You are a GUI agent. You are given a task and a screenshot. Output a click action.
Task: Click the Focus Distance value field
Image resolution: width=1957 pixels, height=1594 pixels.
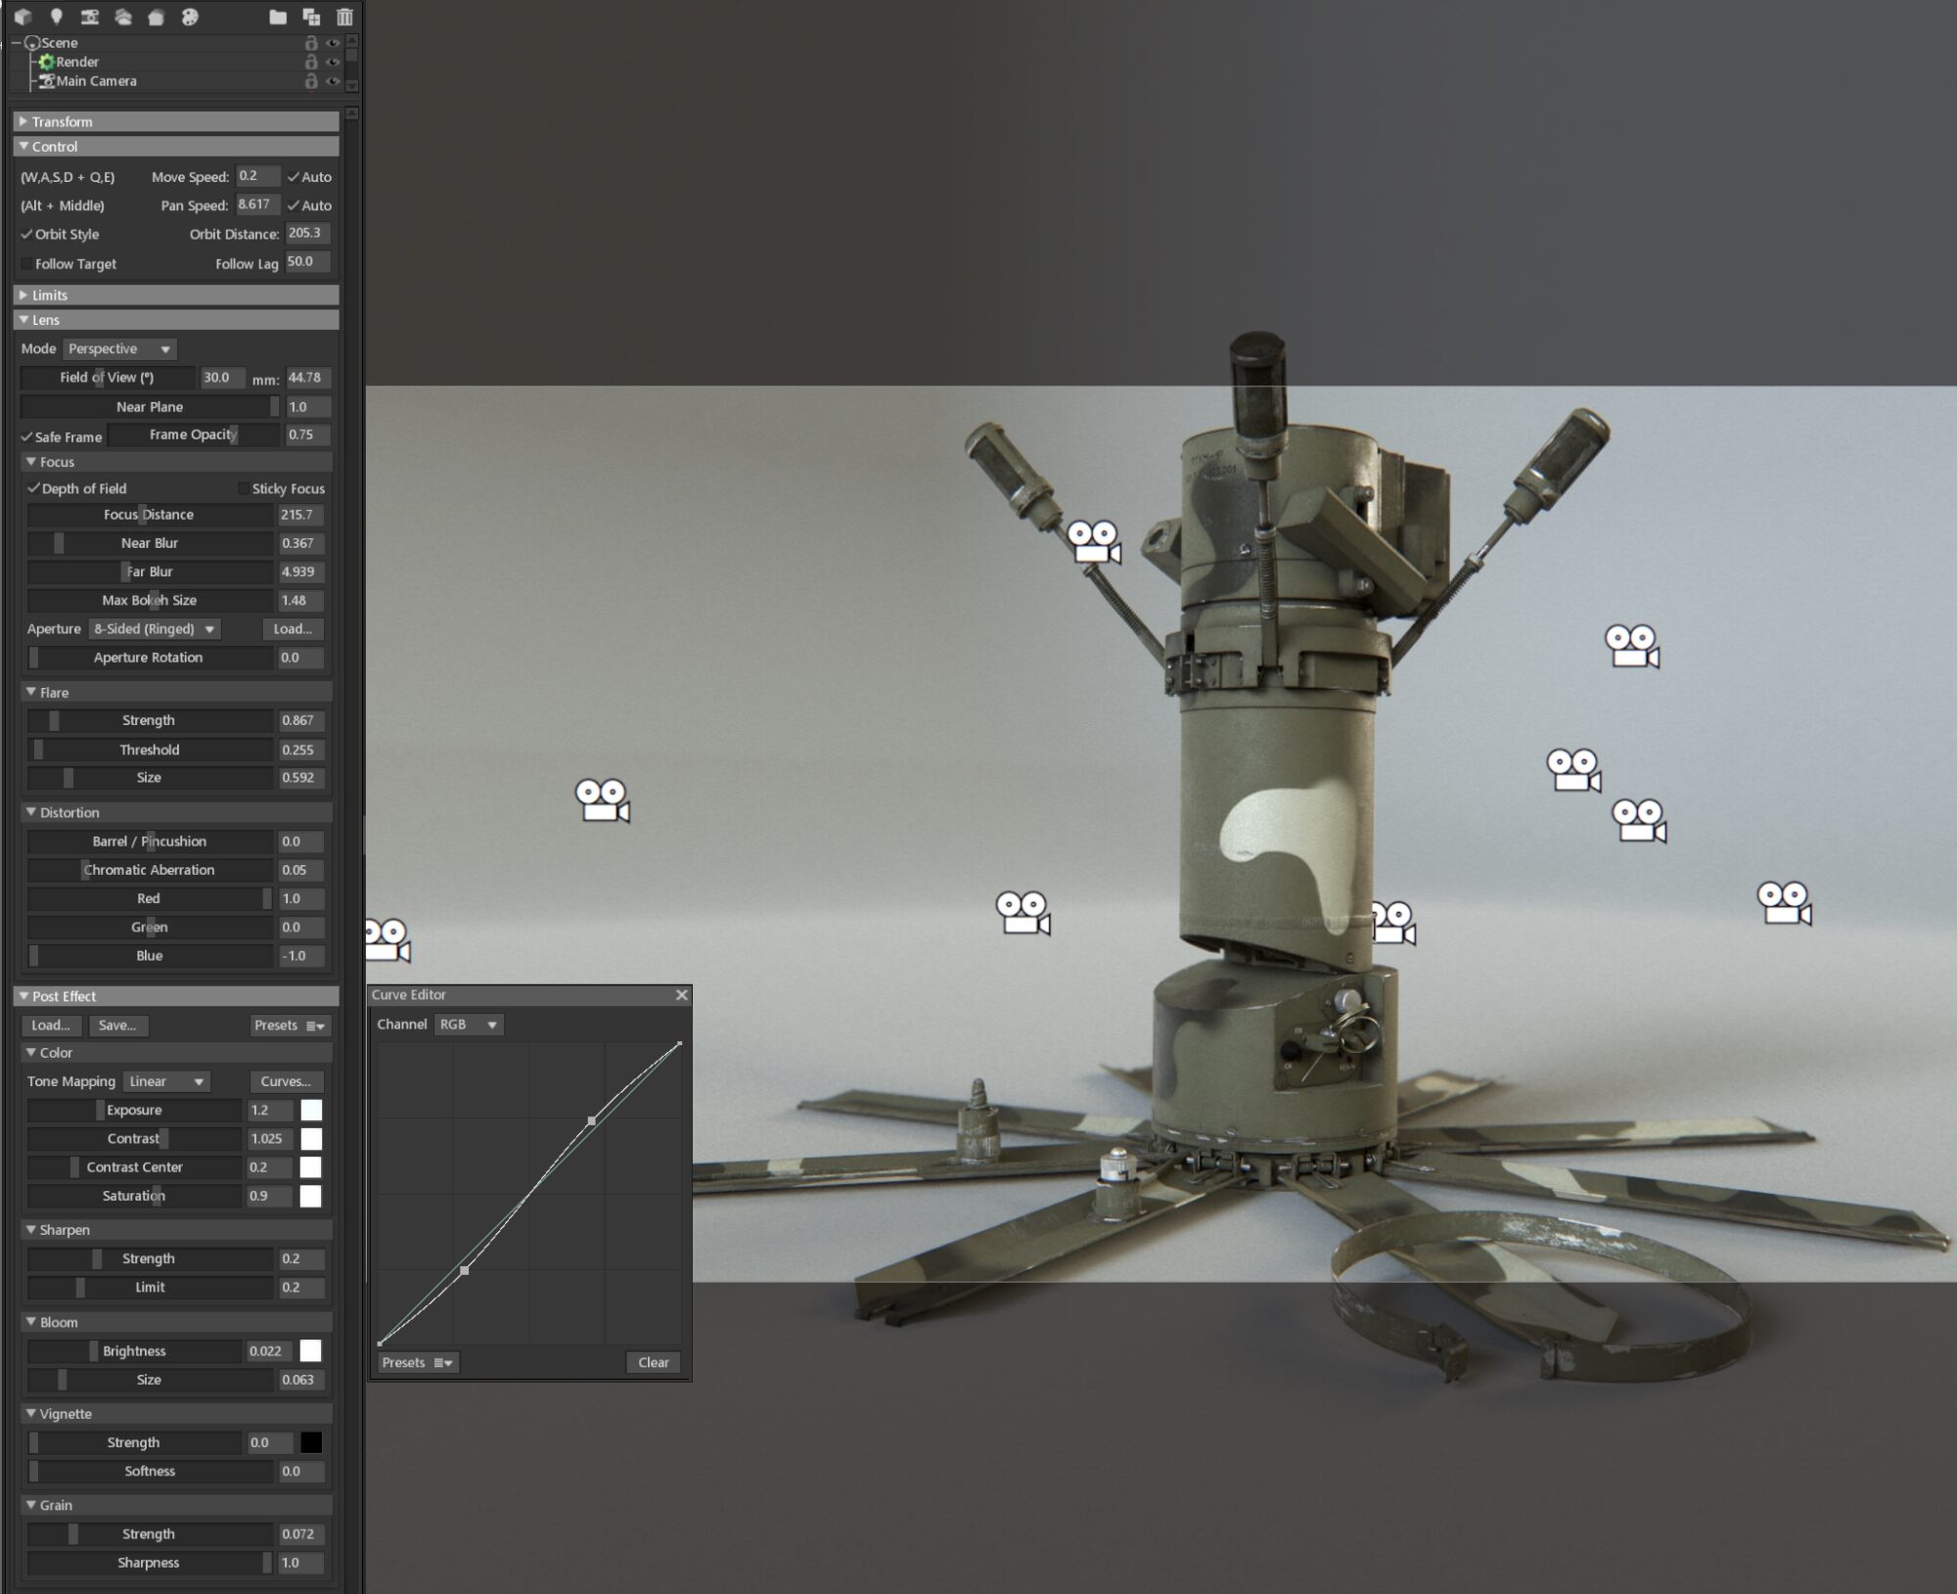pyautogui.click(x=300, y=515)
